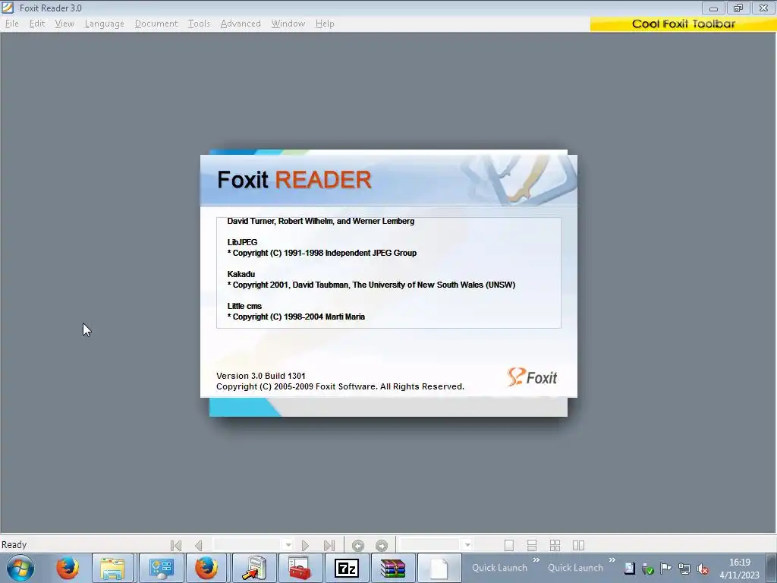Restore down the Foxit Reader window
The height and width of the screenshot is (583, 777).
coord(738,8)
